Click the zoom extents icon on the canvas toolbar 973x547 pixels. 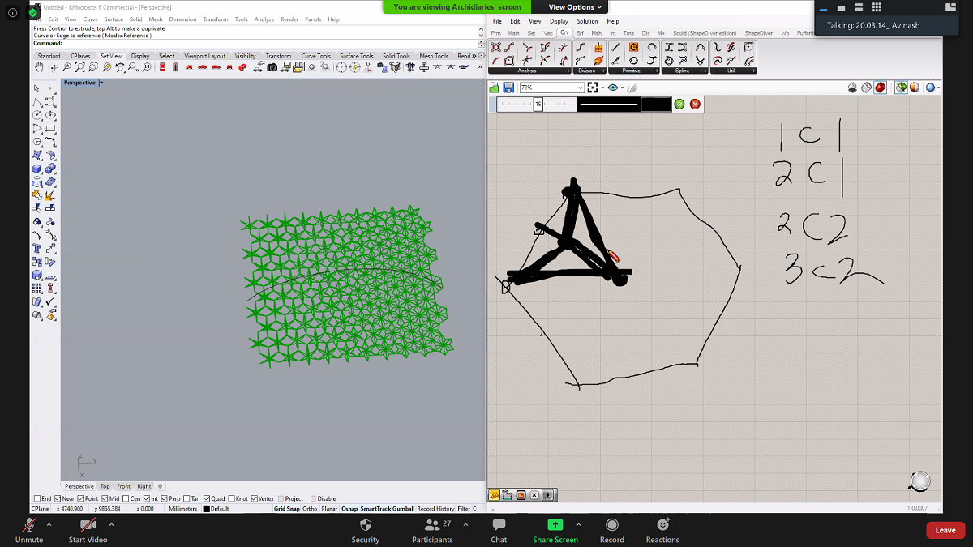pos(594,87)
